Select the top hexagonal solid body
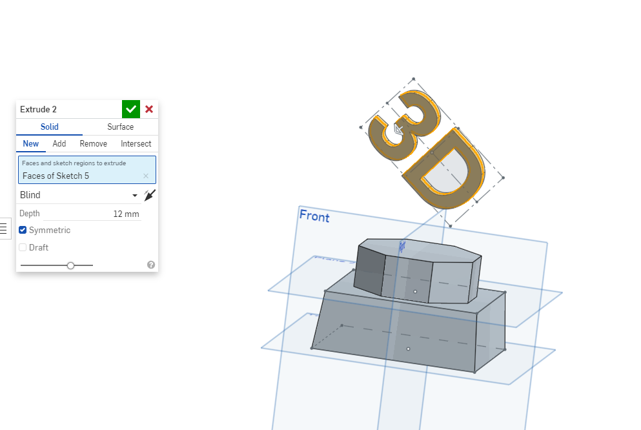Viewport: 641px width, 430px height. pyautogui.click(x=417, y=272)
